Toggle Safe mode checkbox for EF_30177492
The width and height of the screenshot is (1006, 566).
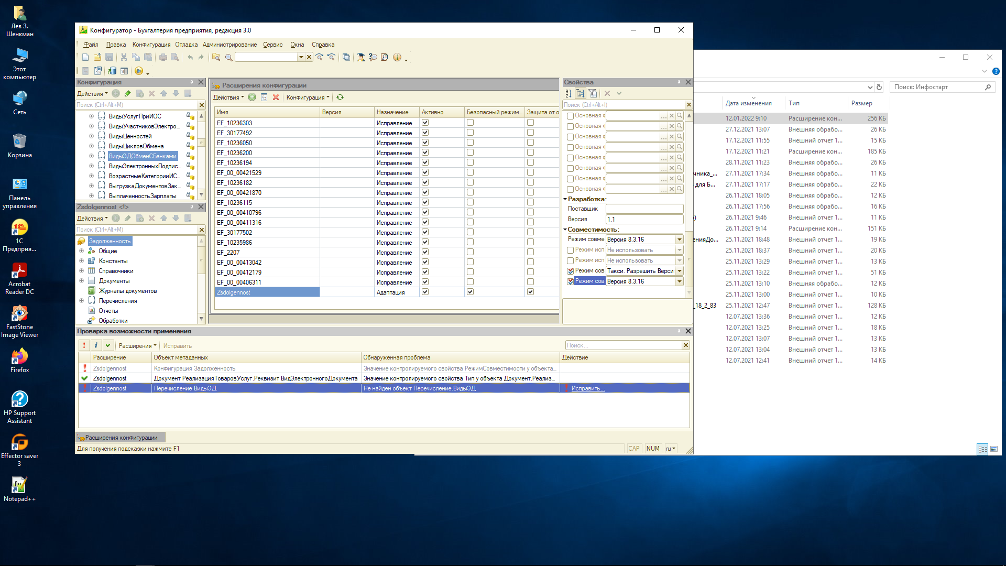tap(470, 133)
